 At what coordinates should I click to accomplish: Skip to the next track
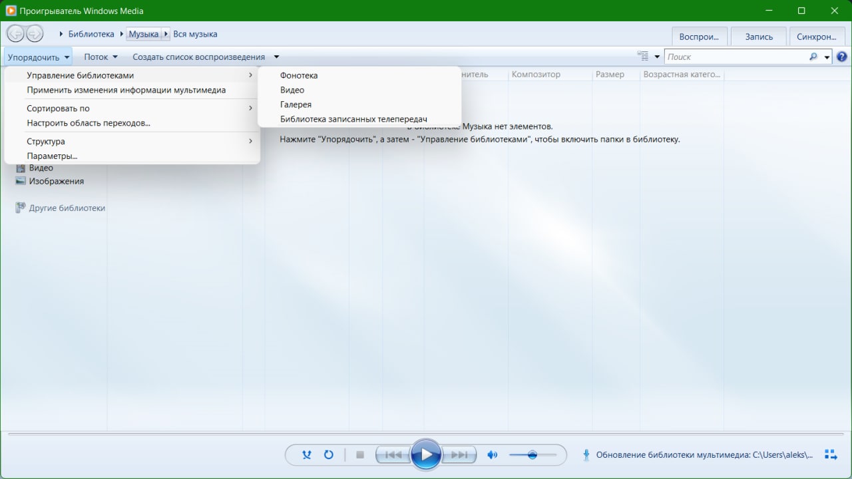coord(459,455)
